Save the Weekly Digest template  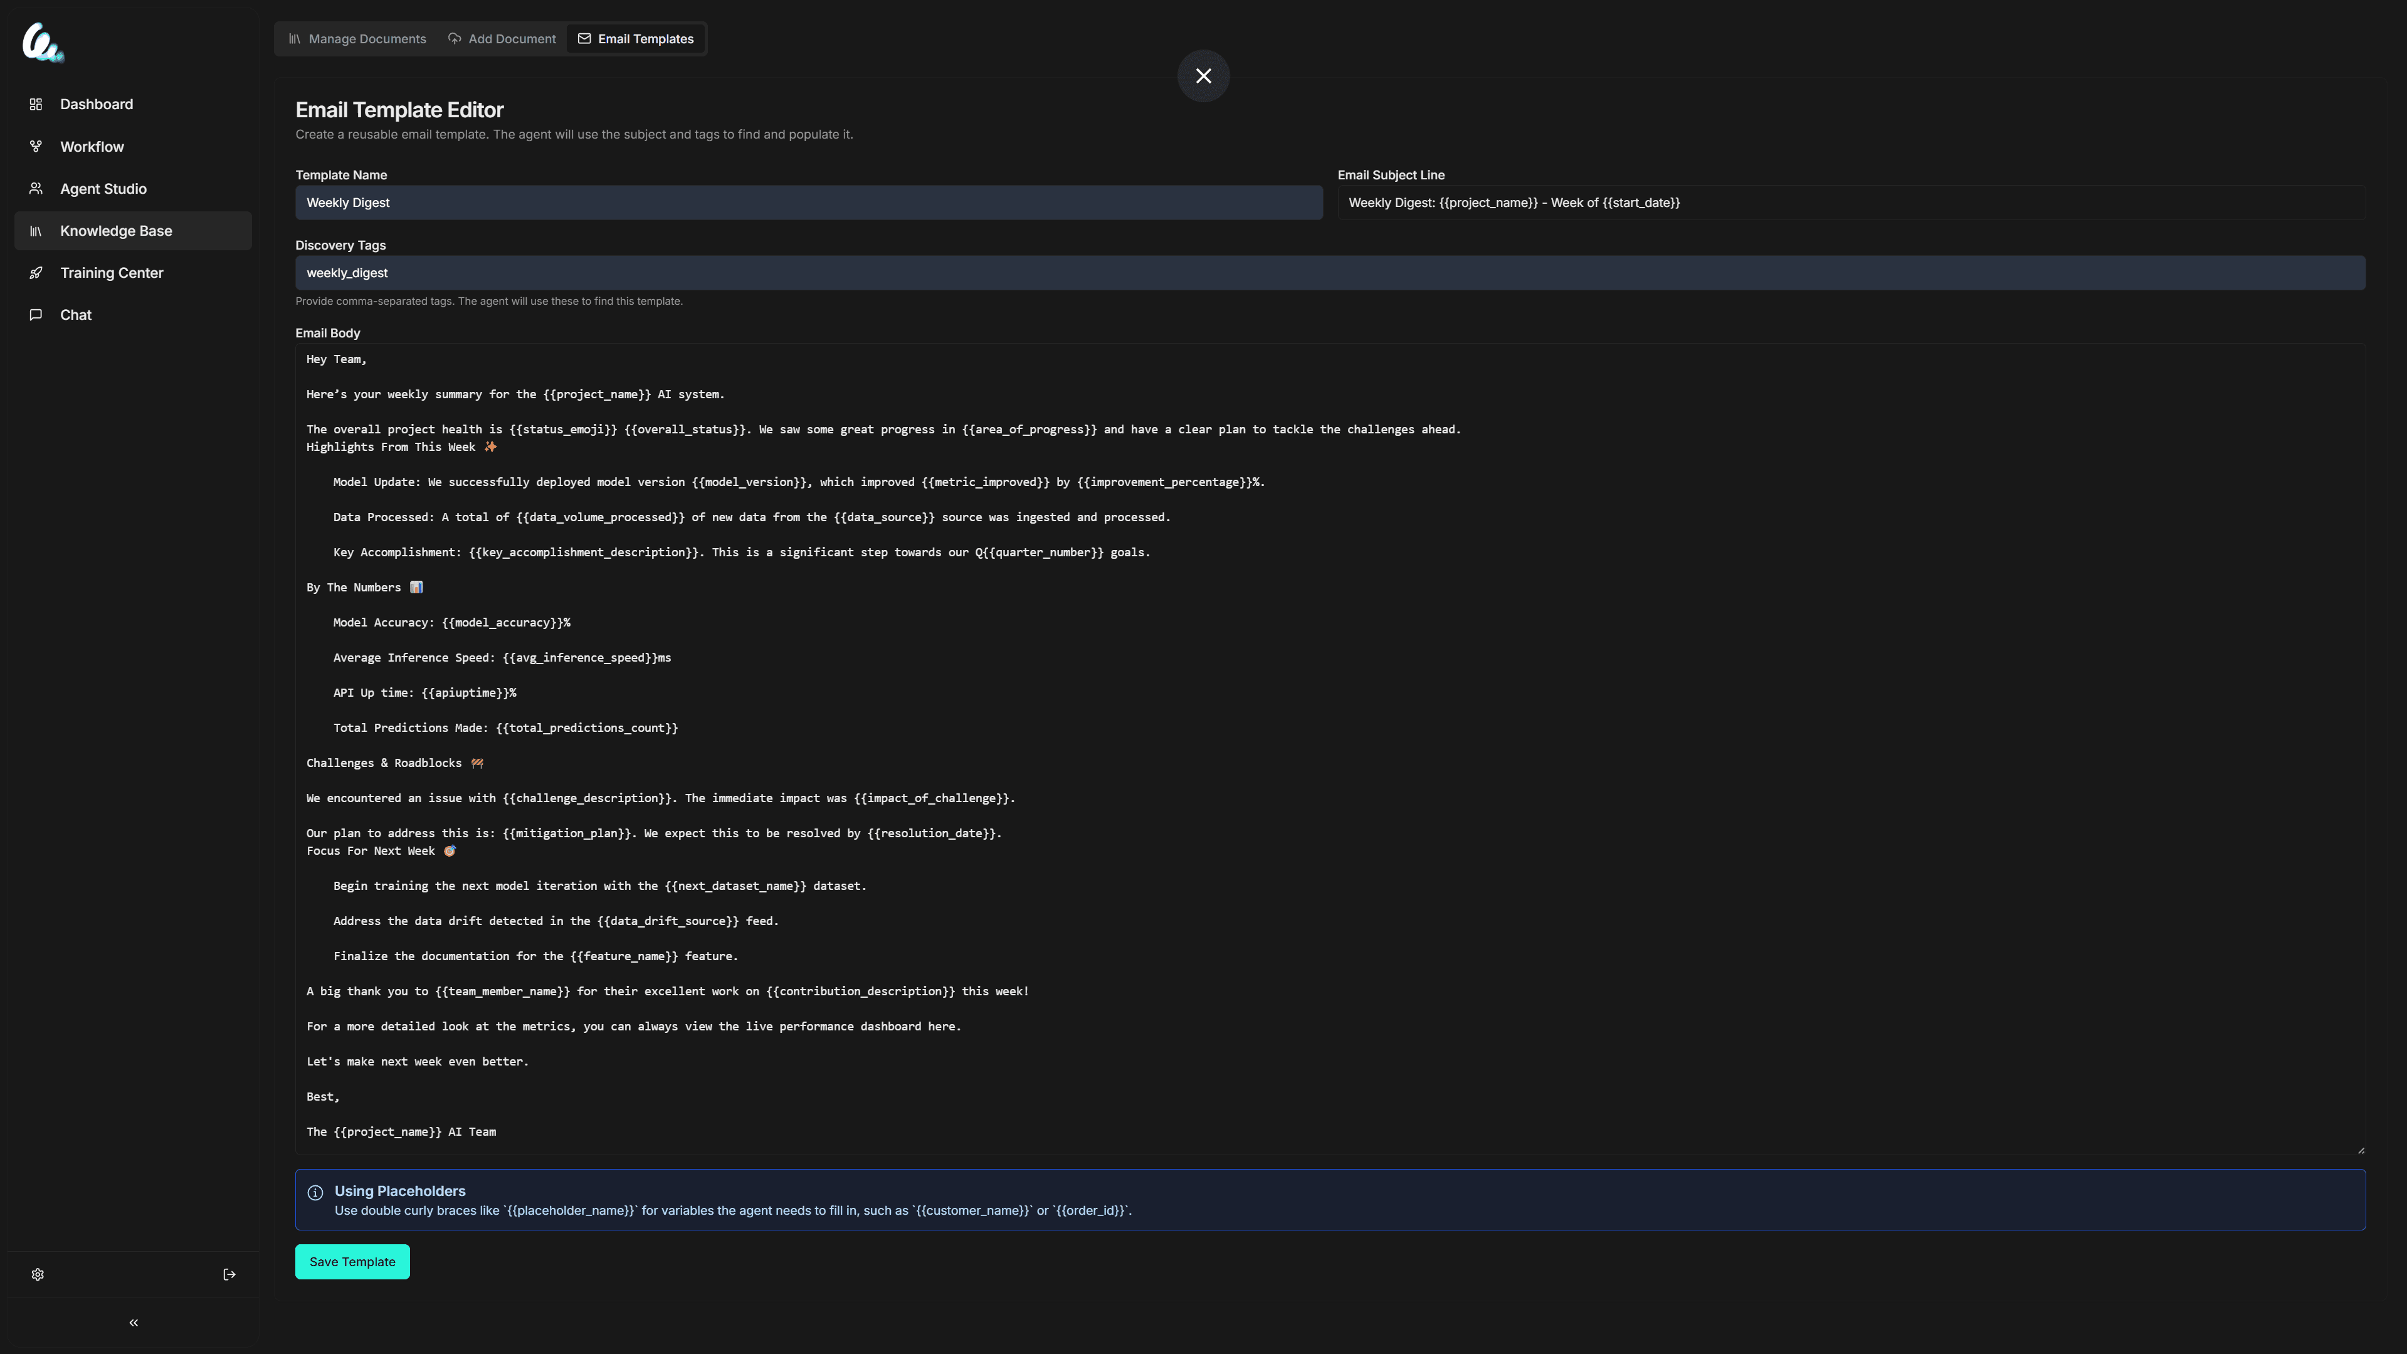[351, 1261]
